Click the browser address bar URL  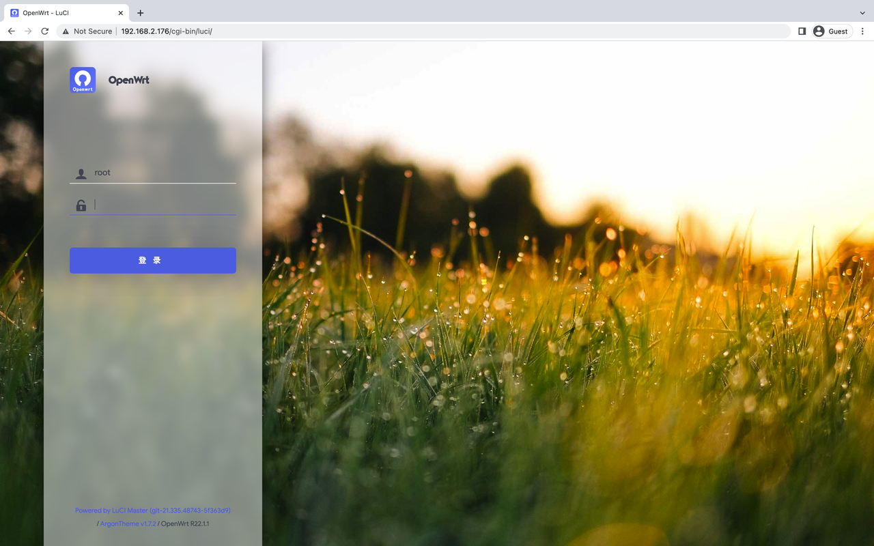[166, 31]
